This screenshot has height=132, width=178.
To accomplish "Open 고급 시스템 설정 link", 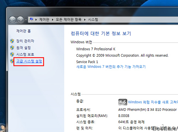I will point(29,61).
